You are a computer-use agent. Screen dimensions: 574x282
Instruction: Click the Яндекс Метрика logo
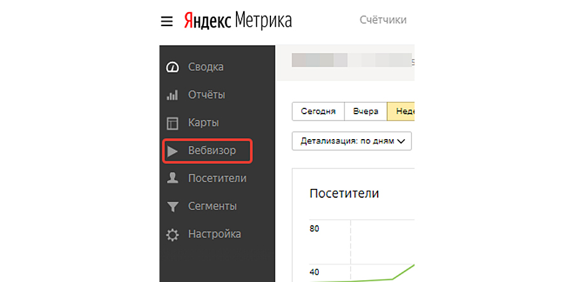237,20
